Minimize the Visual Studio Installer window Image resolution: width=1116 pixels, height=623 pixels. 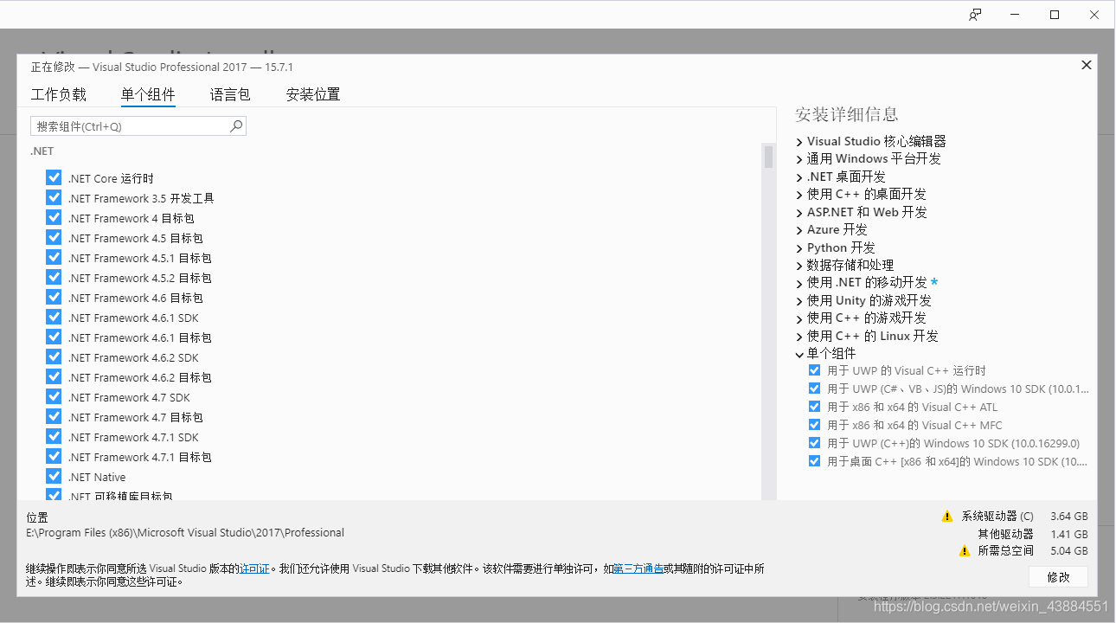click(1015, 15)
